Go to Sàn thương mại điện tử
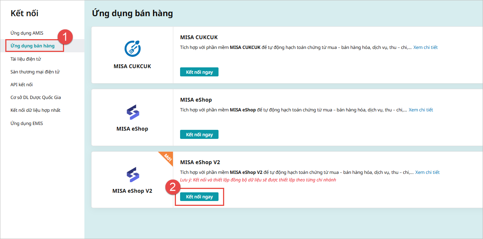Screen dimensions: 483x239 (35, 72)
